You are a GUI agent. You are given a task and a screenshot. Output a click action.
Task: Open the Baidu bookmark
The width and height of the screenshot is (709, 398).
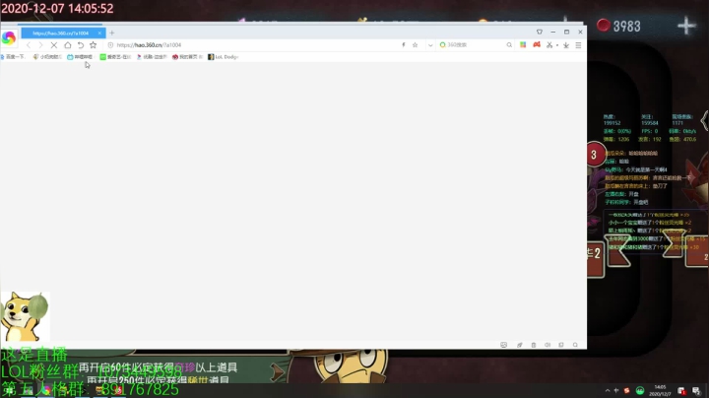pos(13,57)
